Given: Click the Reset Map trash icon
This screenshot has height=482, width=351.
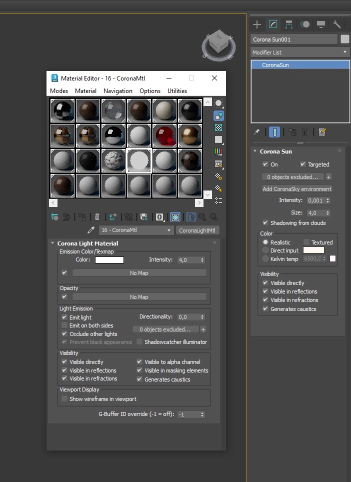Looking at the screenshot, I should 97,217.
